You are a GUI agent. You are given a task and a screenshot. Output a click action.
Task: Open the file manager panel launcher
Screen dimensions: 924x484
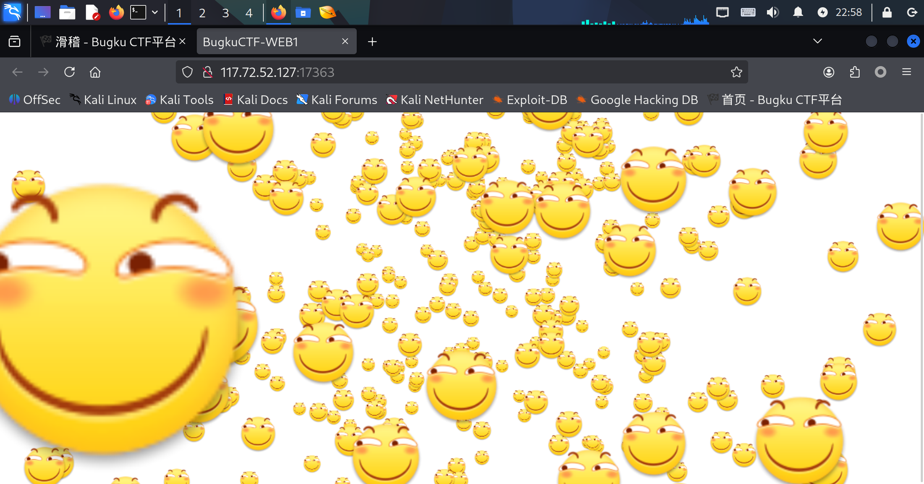click(67, 13)
